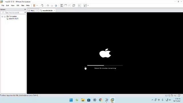Viewport: 183px width, 103px height.
Task: Open the Snapshot Manager toolbar icon
Action: click(x=56, y=5)
